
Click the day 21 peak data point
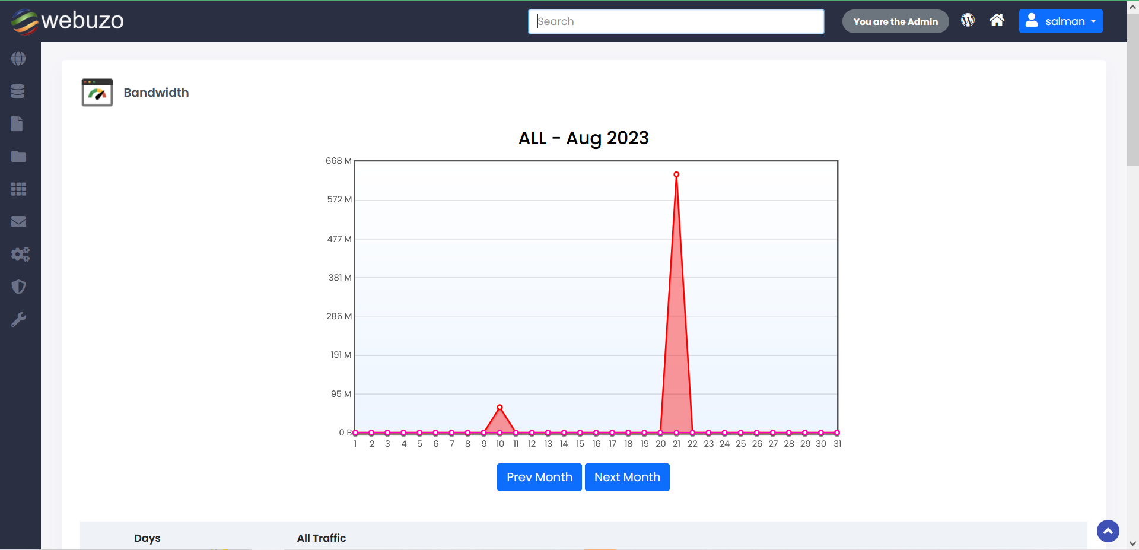point(676,174)
